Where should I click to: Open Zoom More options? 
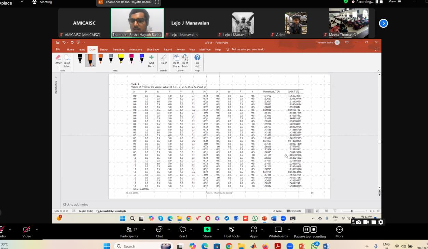[x=339, y=232]
